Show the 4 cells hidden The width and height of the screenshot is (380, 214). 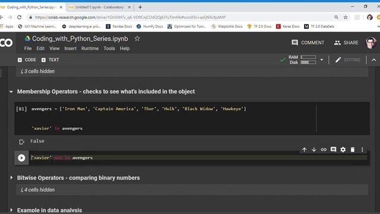pyautogui.click(x=37, y=190)
